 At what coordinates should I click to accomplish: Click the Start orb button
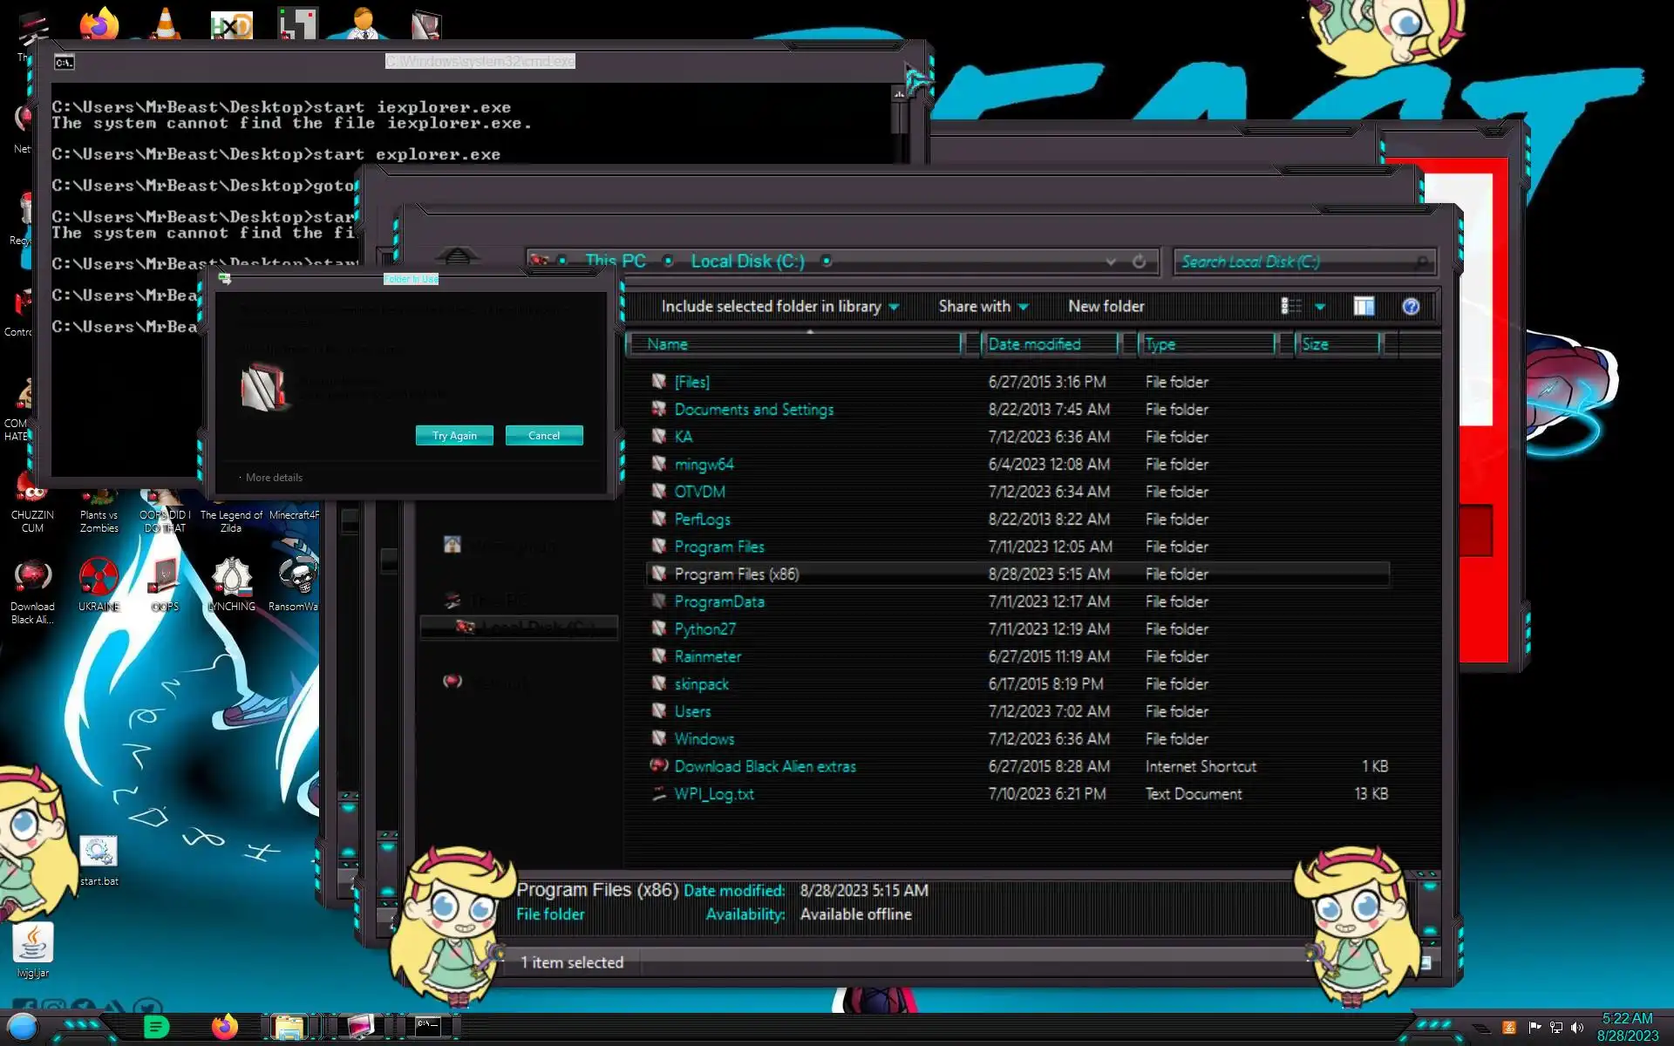[x=23, y=1027]
